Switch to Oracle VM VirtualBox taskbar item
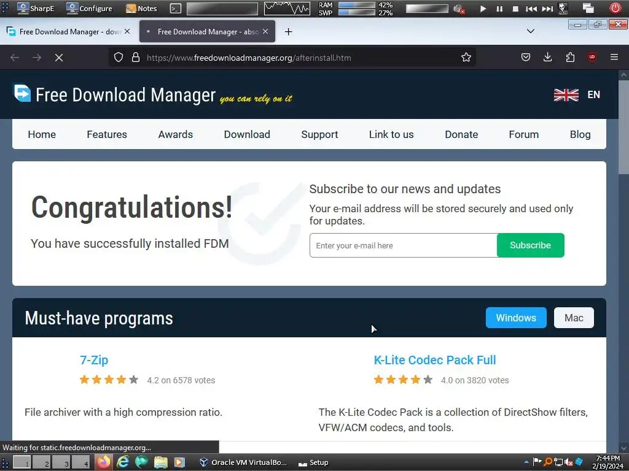Image resolution: width=629 pixels, height=471 pixels. (x=243, y=462)
